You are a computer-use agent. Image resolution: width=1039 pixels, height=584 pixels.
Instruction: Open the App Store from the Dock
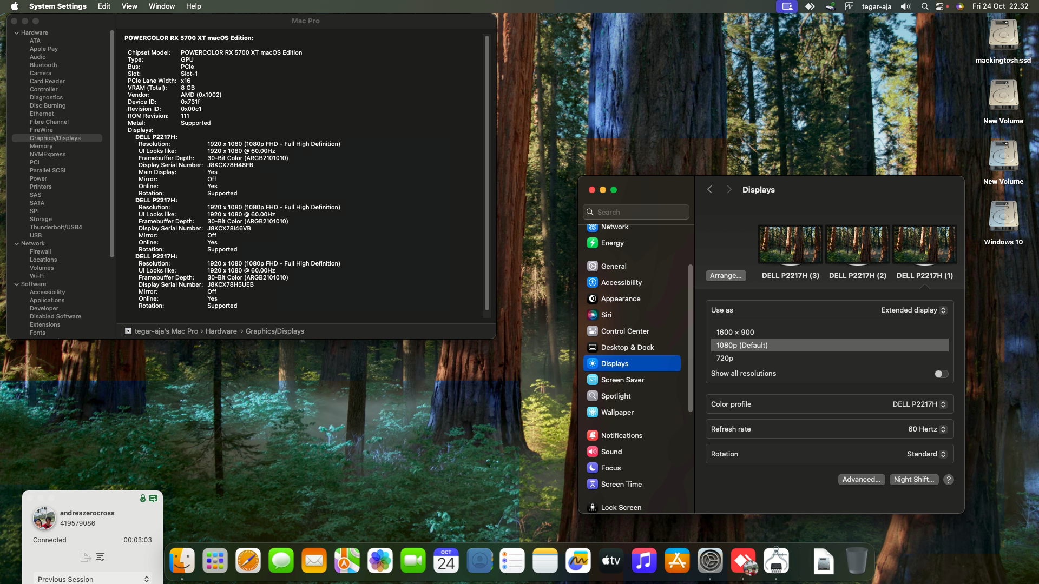[x=677, y=561]
